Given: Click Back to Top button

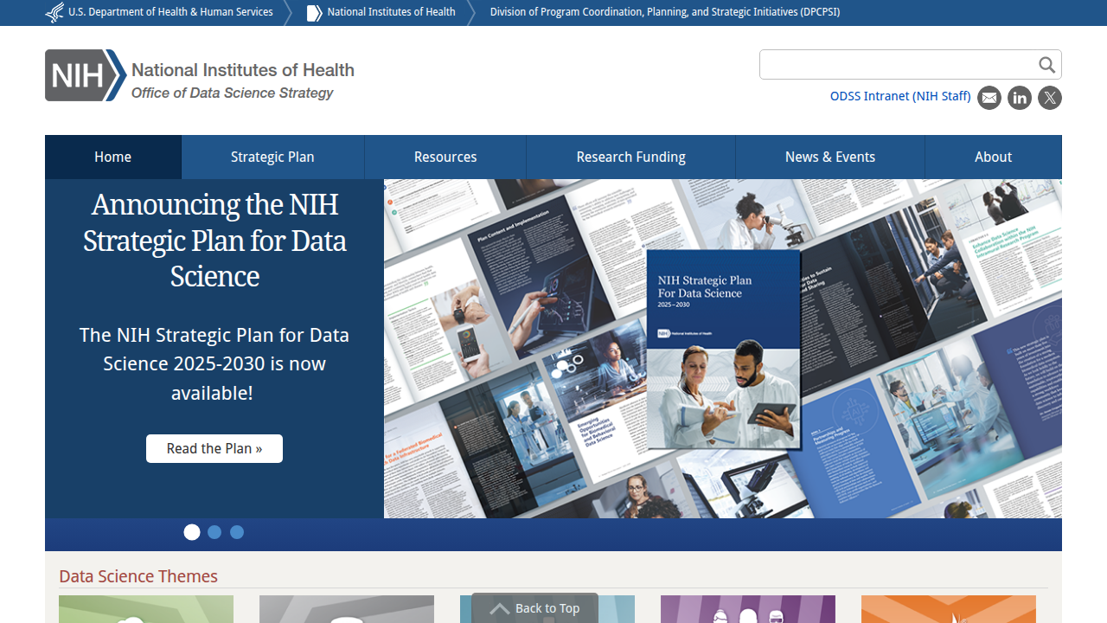Looking at the screenshot, I should click(534, 608).
